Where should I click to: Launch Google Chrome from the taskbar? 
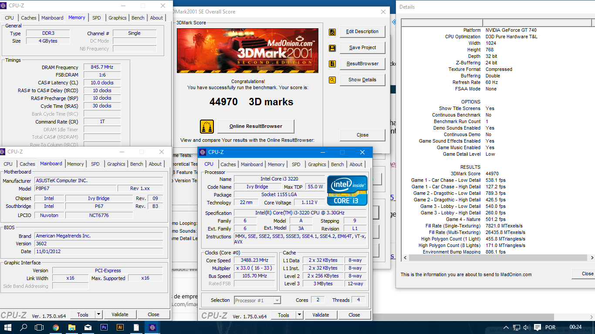pos(56,327)
